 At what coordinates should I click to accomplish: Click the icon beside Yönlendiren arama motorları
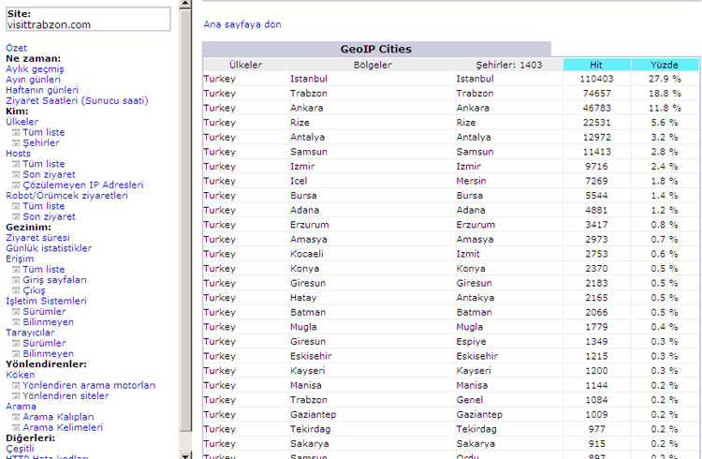[x=16, y=385]
